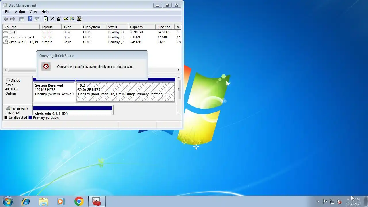368x207 pixels.
Task: Click the virtio-win CD drive icon in the list
Action: click(x=6, y=42)
